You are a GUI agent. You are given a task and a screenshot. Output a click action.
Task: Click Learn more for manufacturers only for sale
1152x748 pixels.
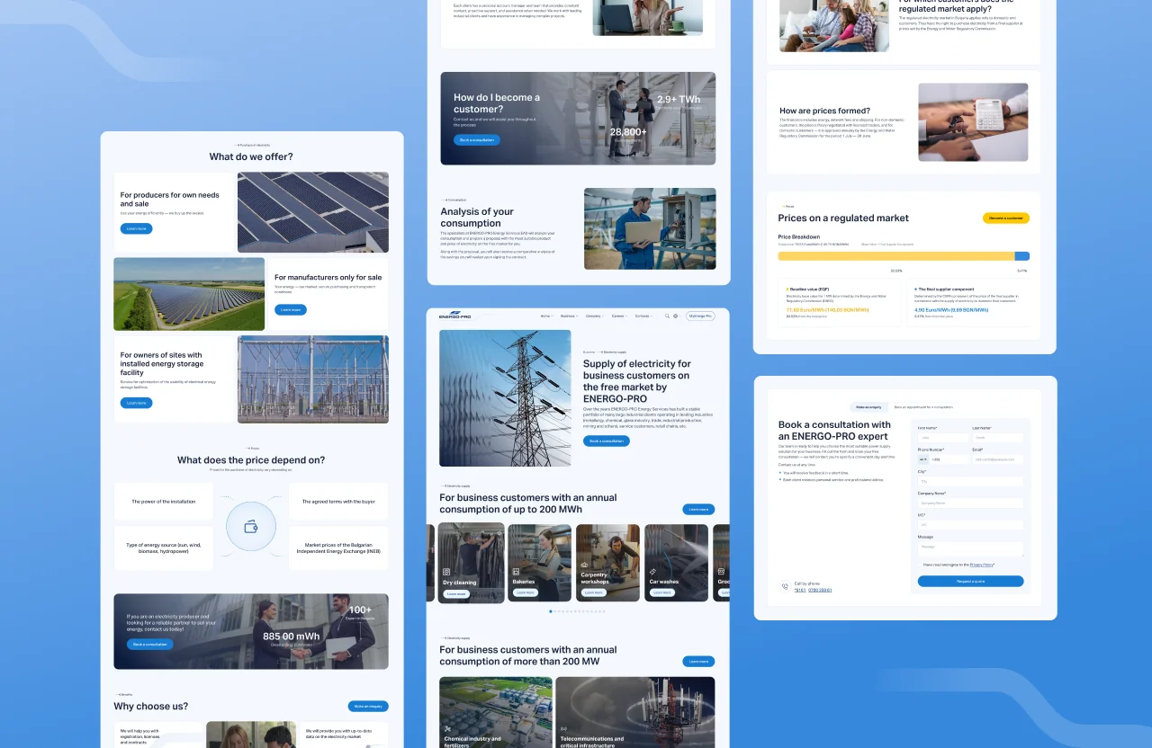(x=291, y=309)
